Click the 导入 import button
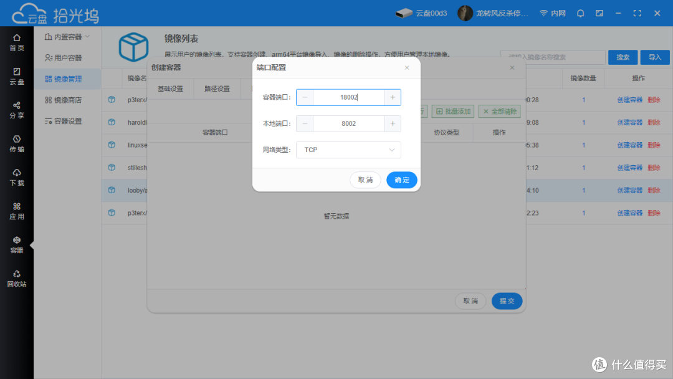The height and width of the screenshot is (379, 673). tap(655, 57)
